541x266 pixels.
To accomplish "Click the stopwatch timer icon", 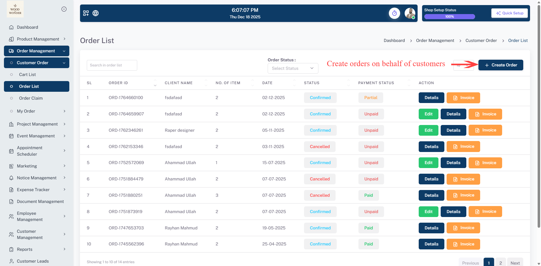I will click(394, 13).
